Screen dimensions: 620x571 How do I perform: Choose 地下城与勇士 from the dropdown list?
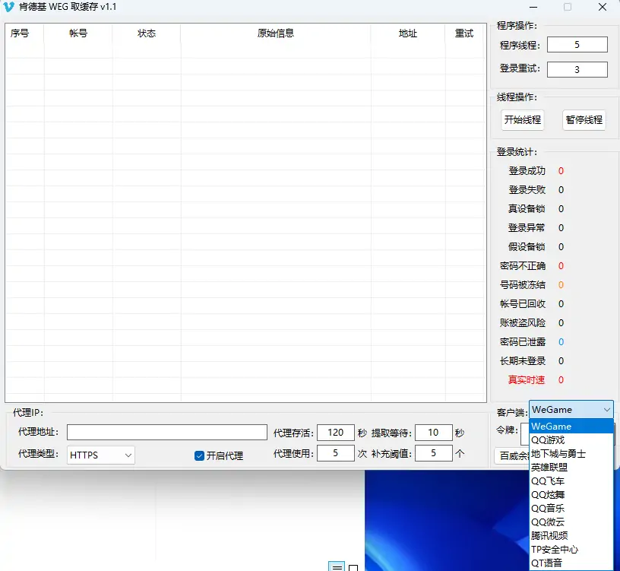571,453
